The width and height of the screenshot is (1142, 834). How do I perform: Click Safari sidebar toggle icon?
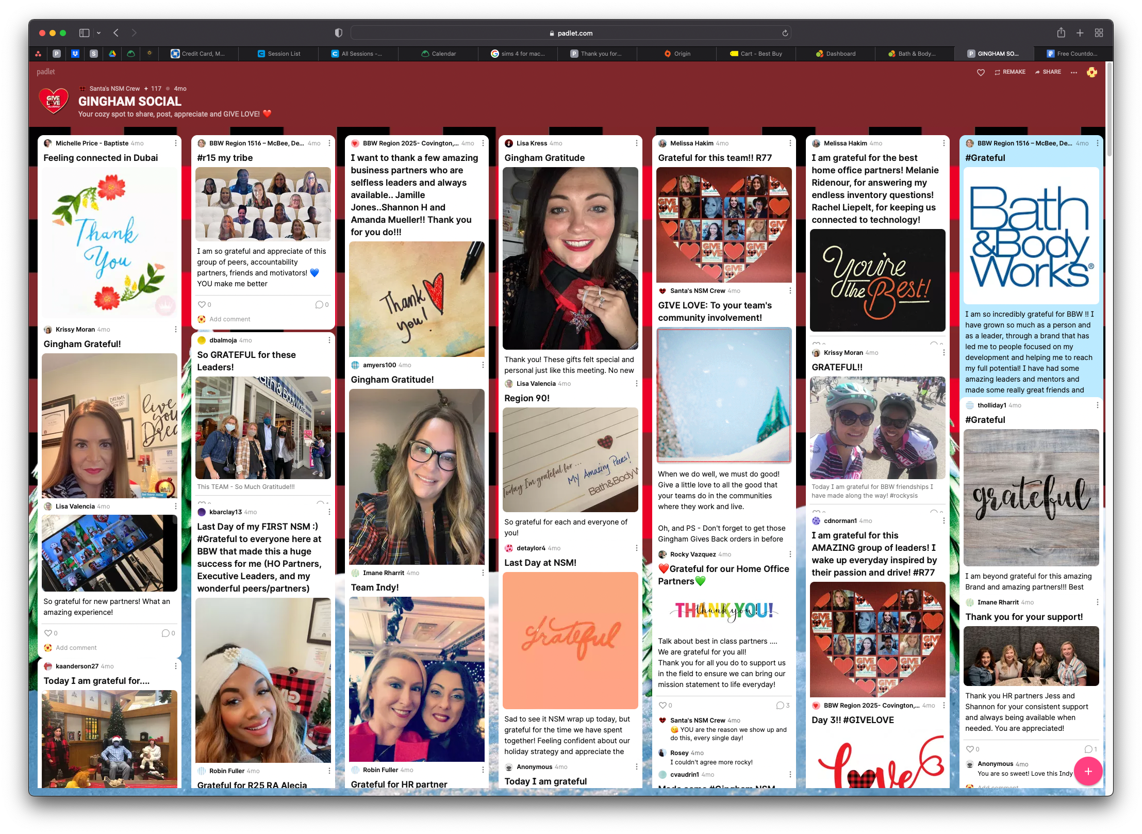84,33
